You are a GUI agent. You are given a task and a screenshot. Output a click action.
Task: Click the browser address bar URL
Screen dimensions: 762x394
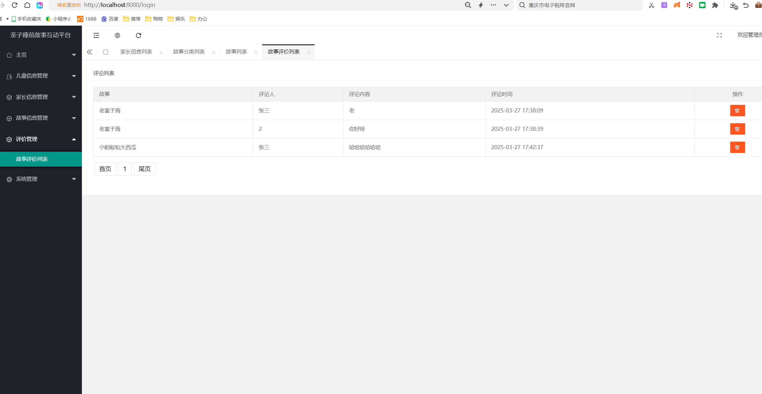(x=120, y=5)
